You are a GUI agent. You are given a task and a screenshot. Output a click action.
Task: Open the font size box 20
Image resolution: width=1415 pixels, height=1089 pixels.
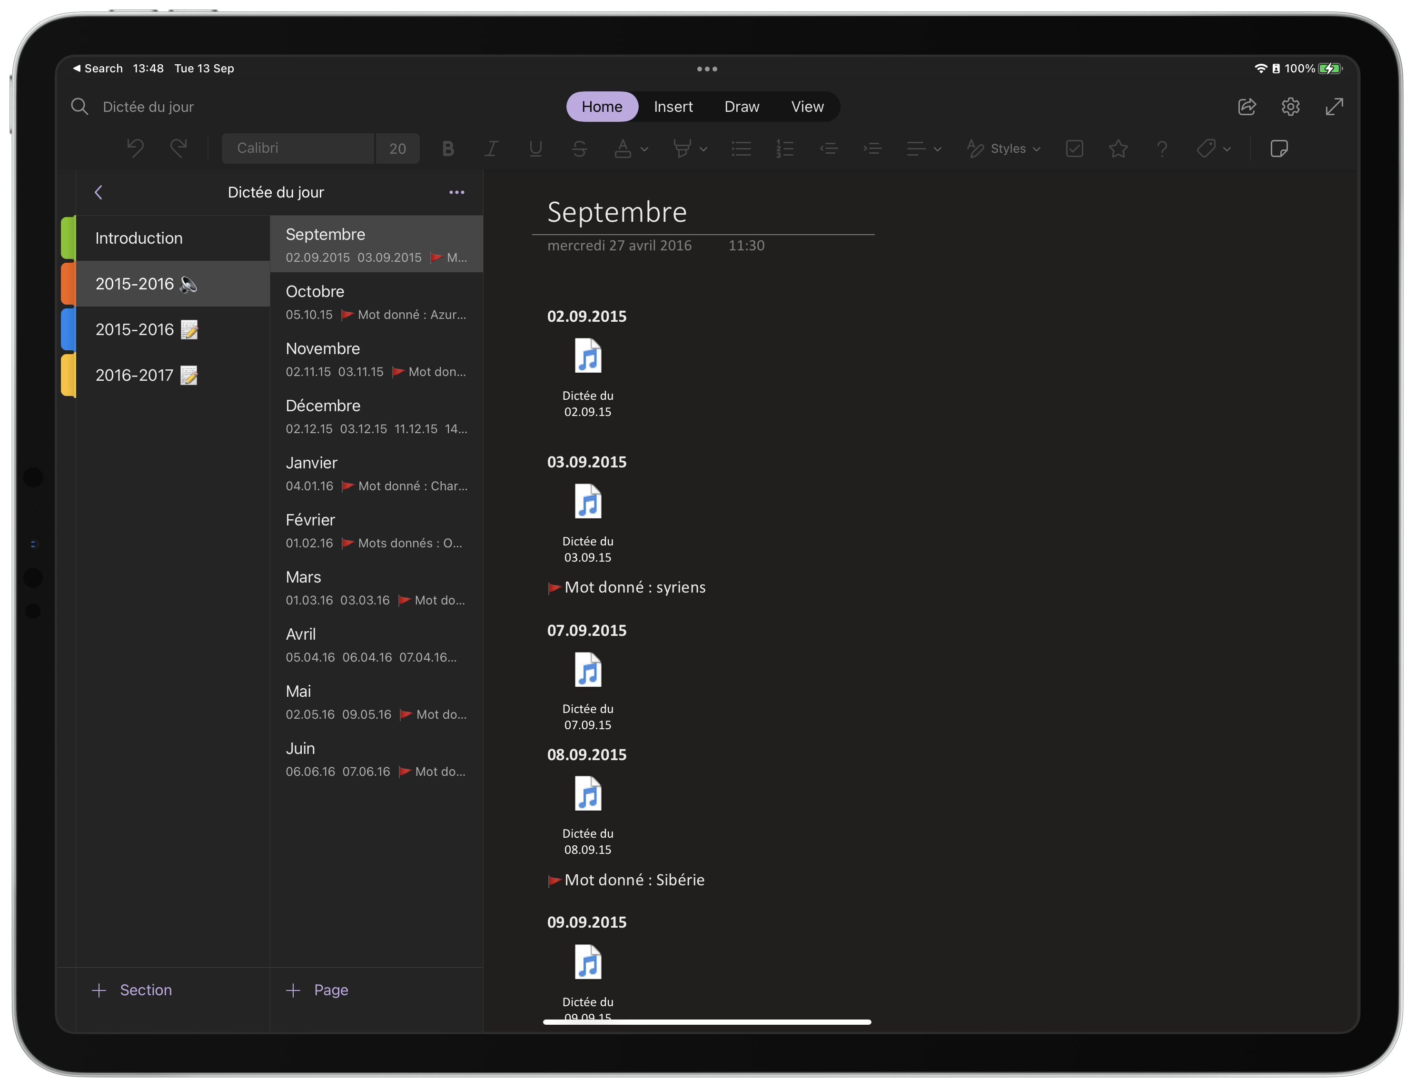[398, 148]
